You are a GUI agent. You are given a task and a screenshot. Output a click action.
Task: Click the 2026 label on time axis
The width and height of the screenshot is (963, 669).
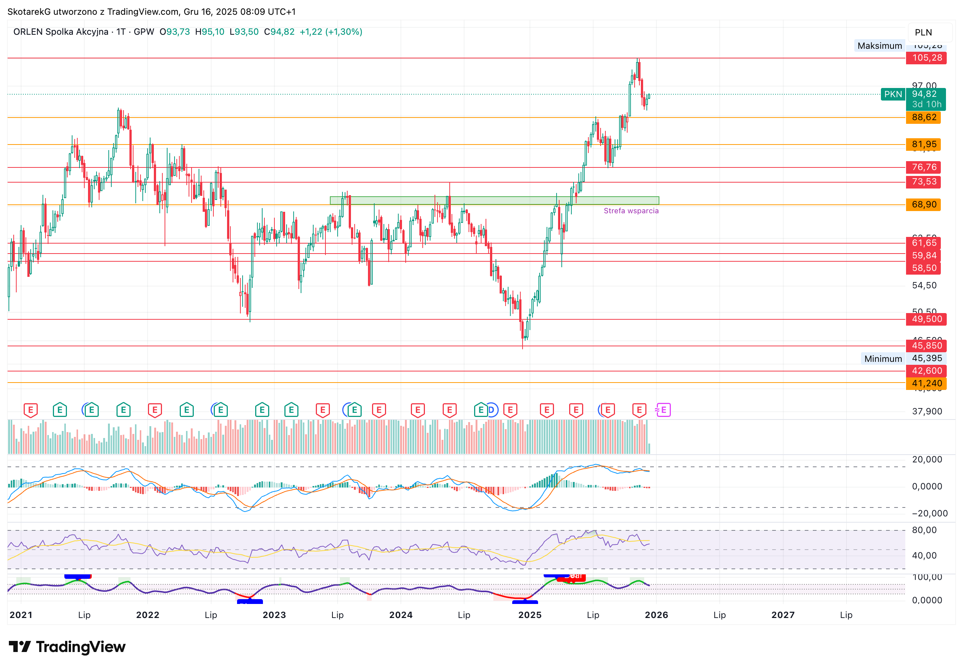(657, 615)
